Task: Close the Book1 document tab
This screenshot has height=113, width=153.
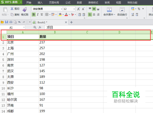Action: click(66, 22)
